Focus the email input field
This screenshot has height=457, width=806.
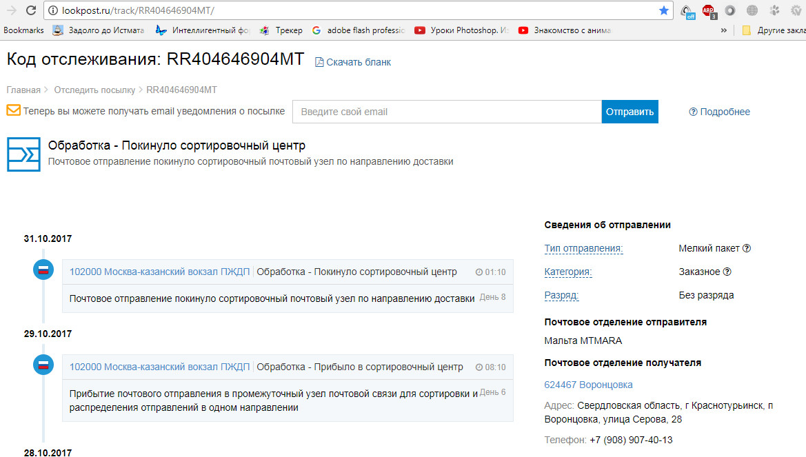point(447,112)
